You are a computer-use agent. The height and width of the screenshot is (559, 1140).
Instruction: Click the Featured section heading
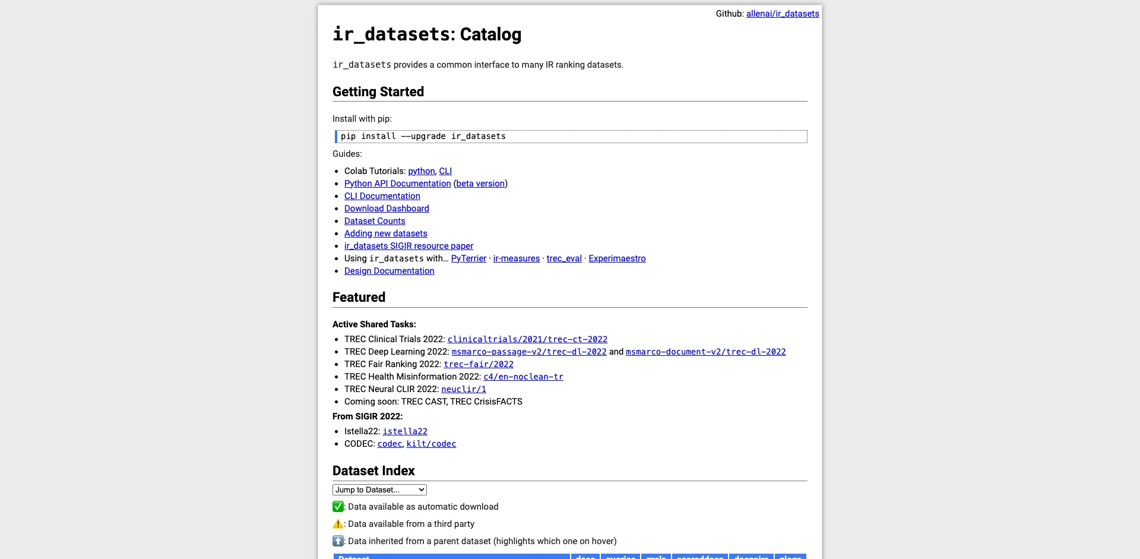click(x=359, y=297)
